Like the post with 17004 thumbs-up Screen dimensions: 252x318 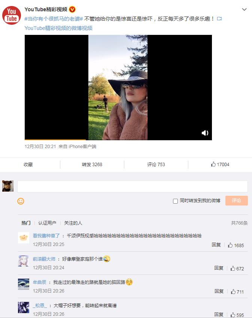(220, 164)
